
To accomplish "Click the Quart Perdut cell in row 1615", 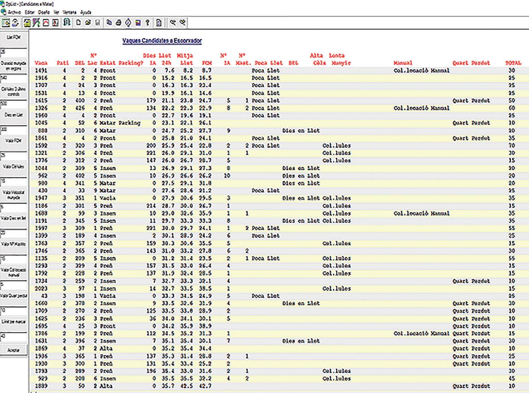I will (471, 101).
